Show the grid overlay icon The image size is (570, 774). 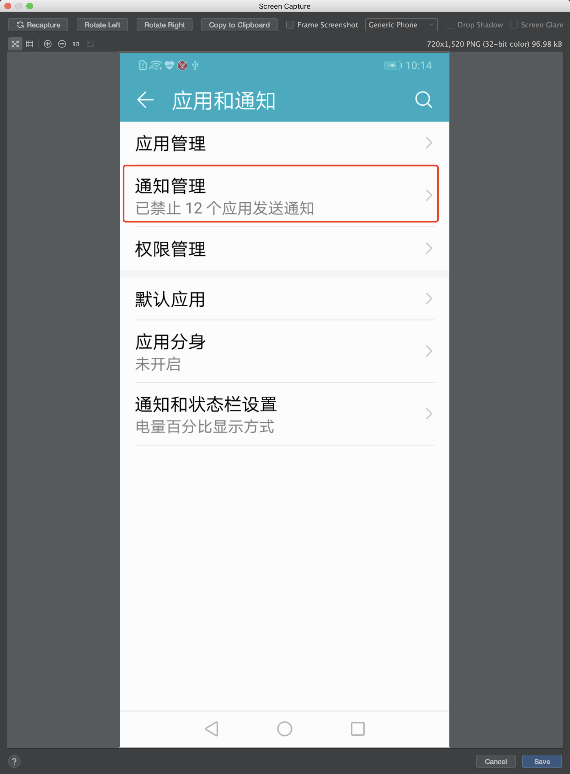point(30,44)
